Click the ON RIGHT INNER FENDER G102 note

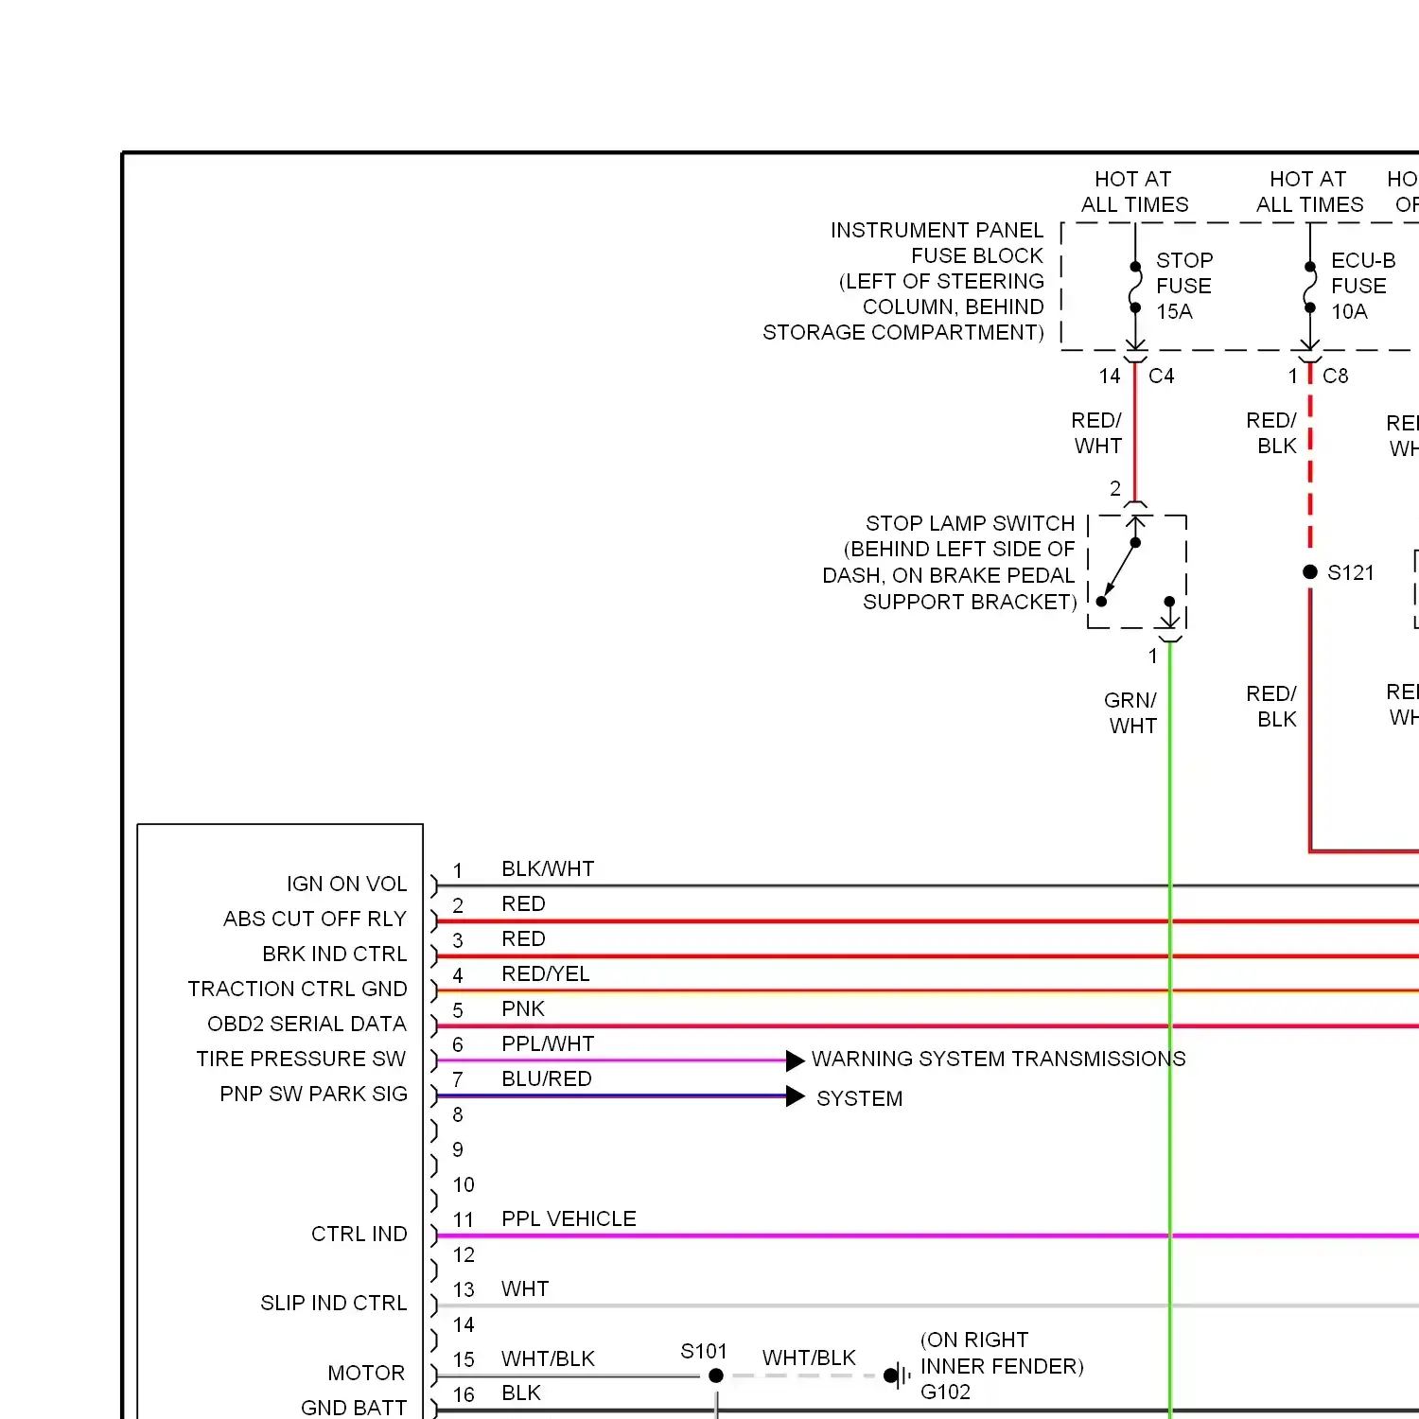click(x=1002, y=1365)
